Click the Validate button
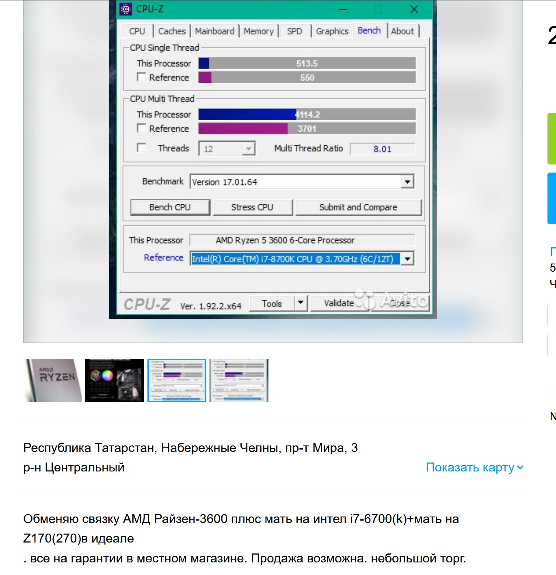The height and width of the screenshot is (575, 556). tap(339, 303)
